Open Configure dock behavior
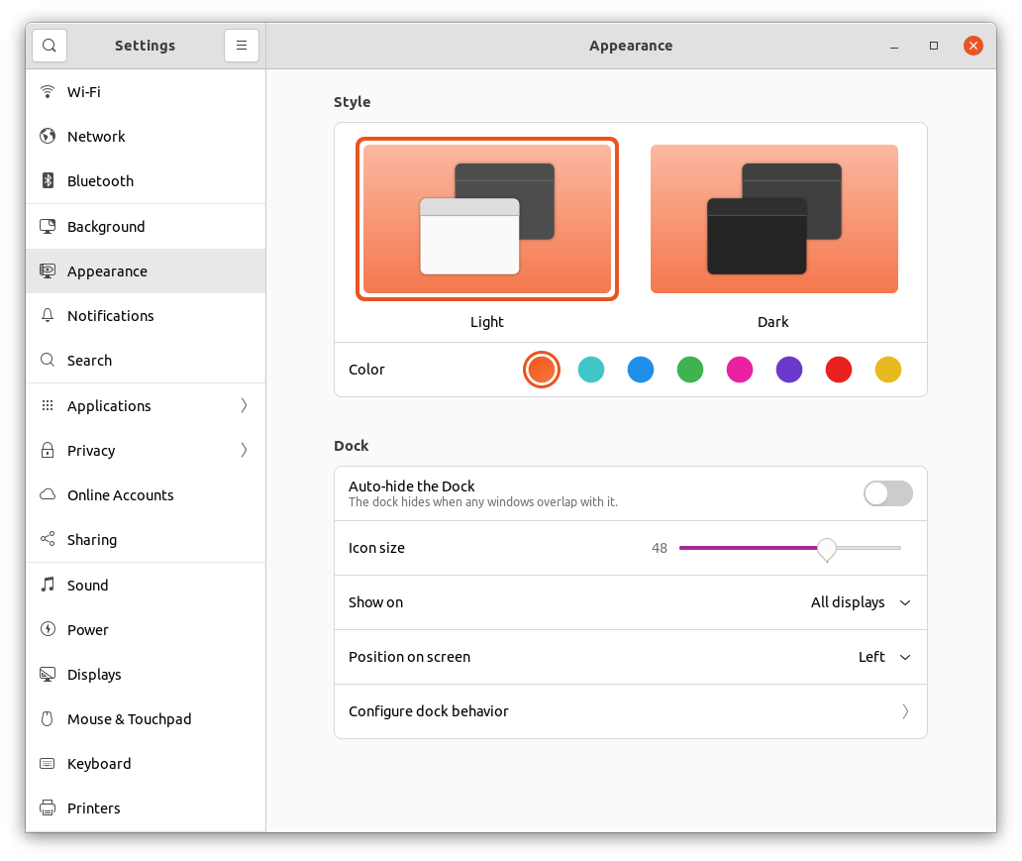The width and height of the screenshot is (1022, 861). (630, 711)
